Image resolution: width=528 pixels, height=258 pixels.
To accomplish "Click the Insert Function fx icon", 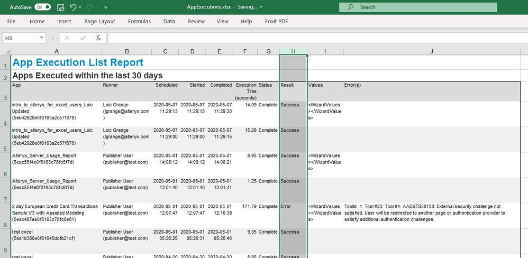I will 98,38.
